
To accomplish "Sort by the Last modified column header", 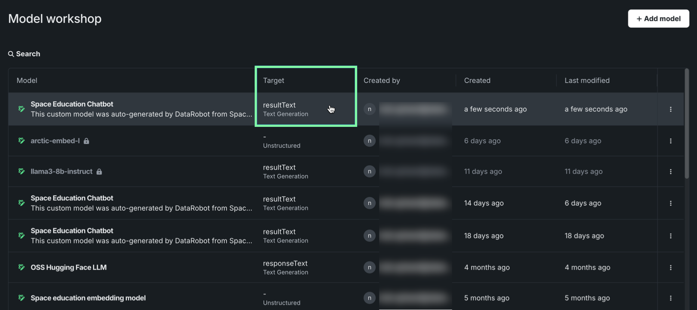I will (x=587, y=80).
